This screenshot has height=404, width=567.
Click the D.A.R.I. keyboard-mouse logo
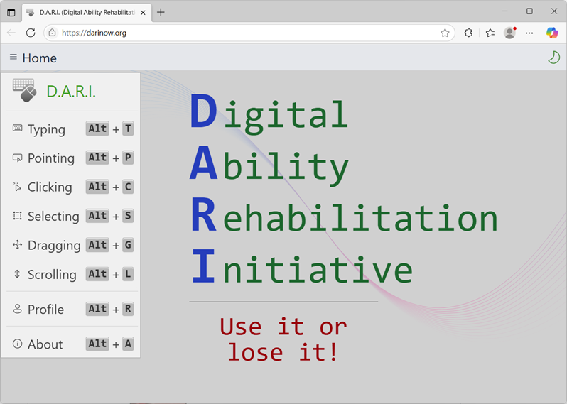pos(25,90)
